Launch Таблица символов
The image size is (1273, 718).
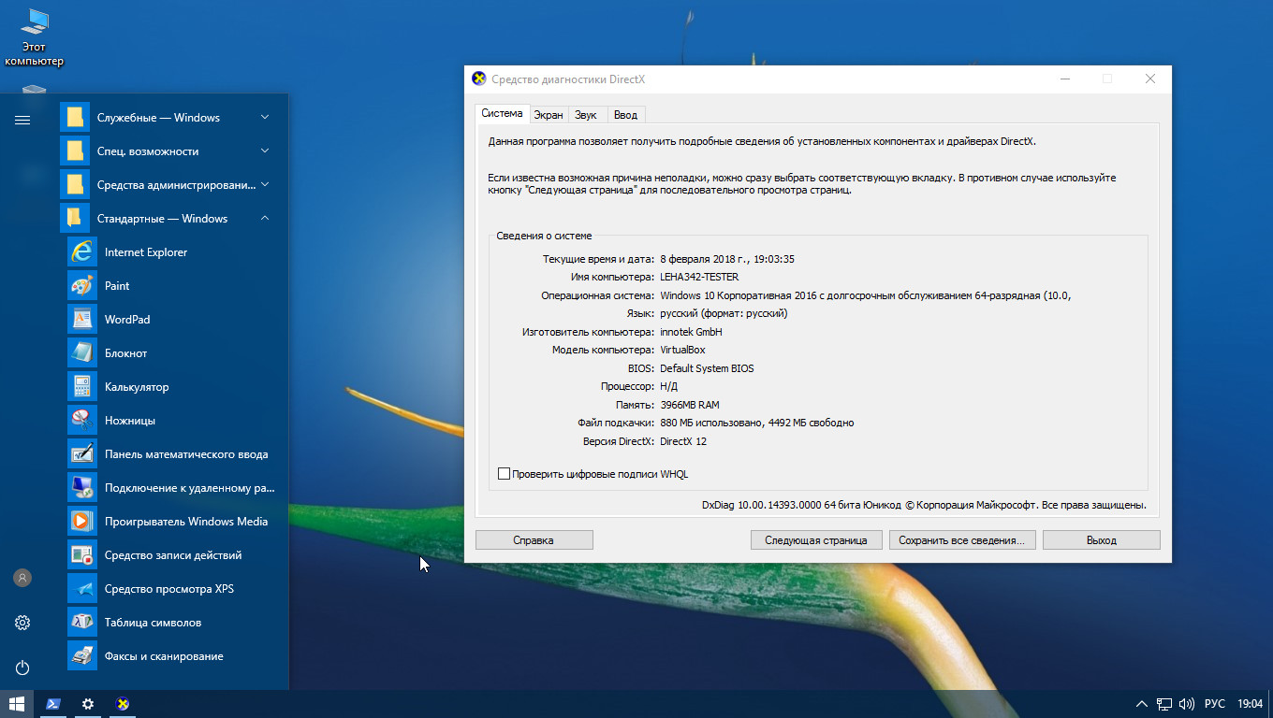point(173,623)
